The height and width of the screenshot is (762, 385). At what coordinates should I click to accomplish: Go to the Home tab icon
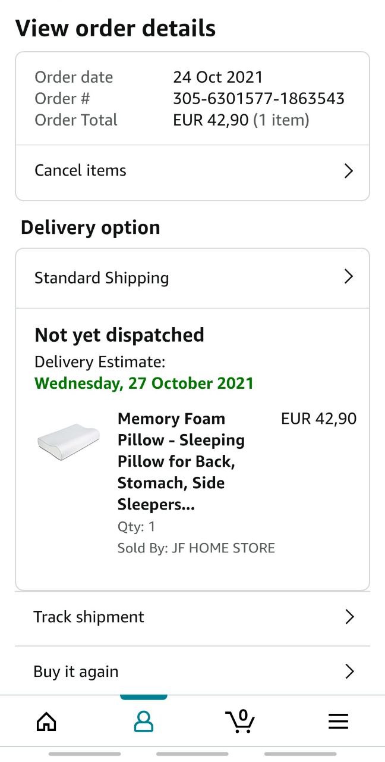(46, 722)
